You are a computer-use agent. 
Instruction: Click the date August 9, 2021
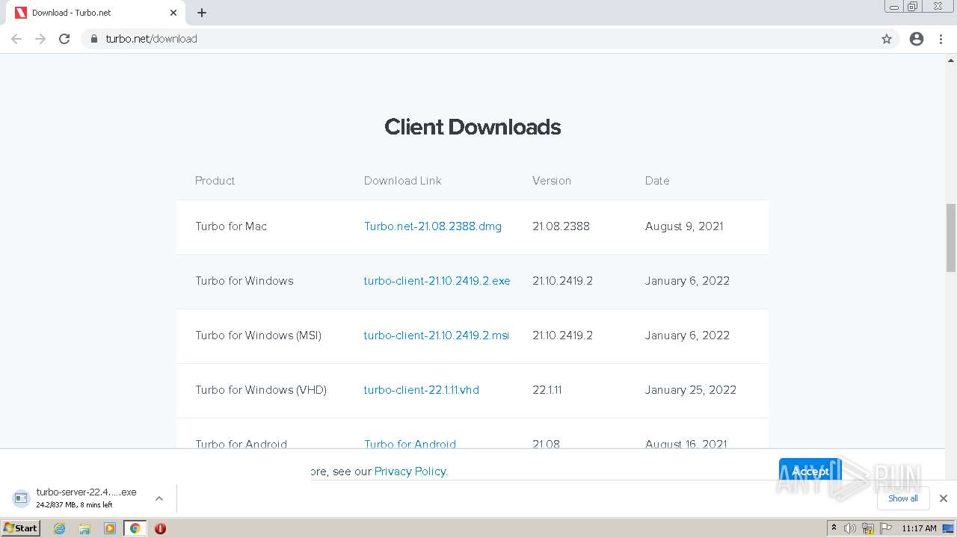tap(684, 226)
